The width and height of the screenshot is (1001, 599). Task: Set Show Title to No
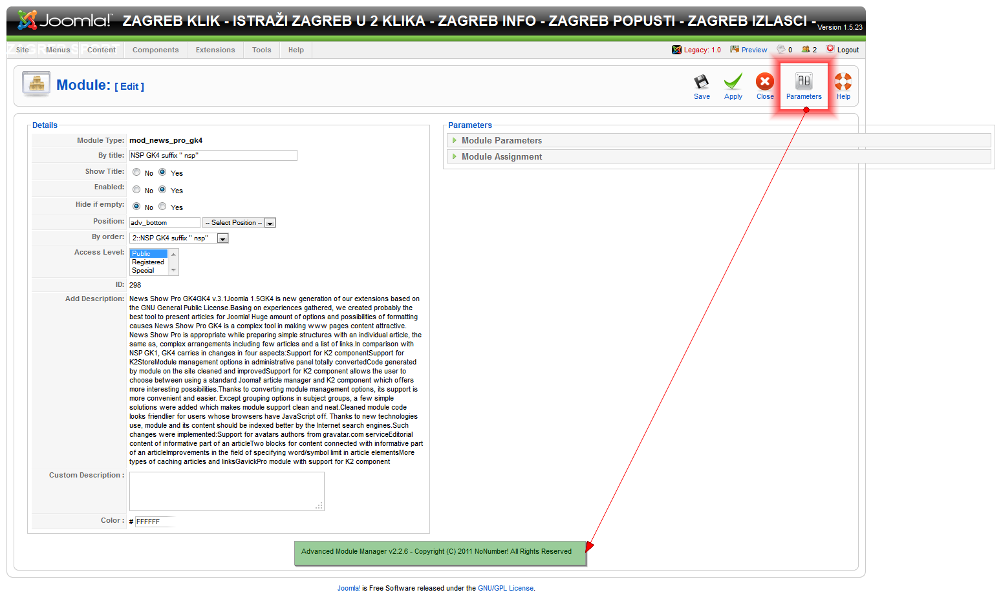(x=136, y=173)
